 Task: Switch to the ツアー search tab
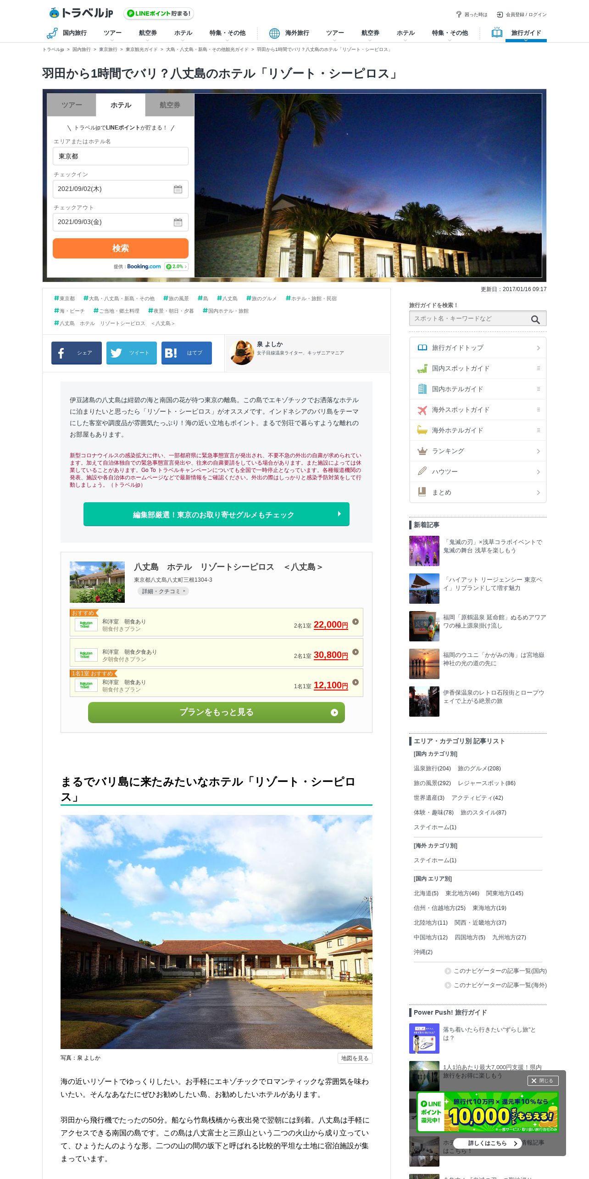[x=72, y=105]
